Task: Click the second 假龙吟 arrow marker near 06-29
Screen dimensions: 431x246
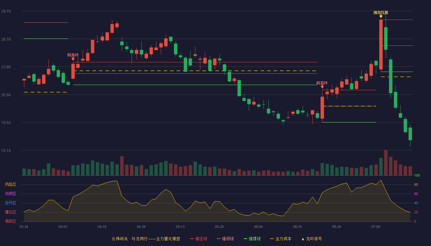Action: coord(322,87)
